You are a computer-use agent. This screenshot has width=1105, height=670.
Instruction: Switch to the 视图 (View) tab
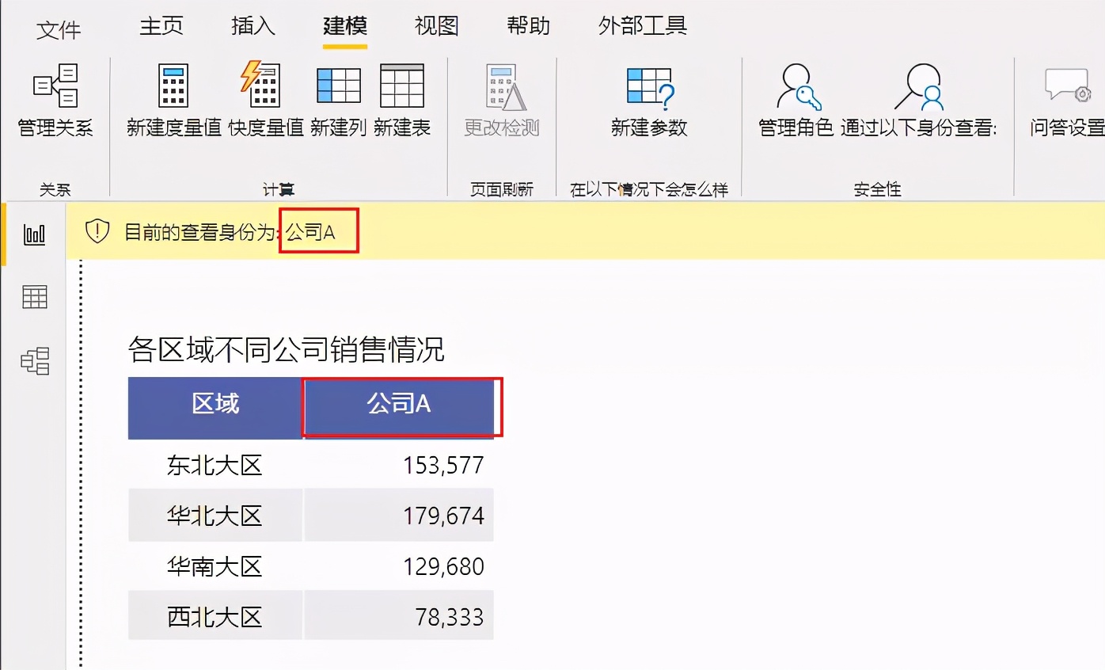click(x=437, y=26)
